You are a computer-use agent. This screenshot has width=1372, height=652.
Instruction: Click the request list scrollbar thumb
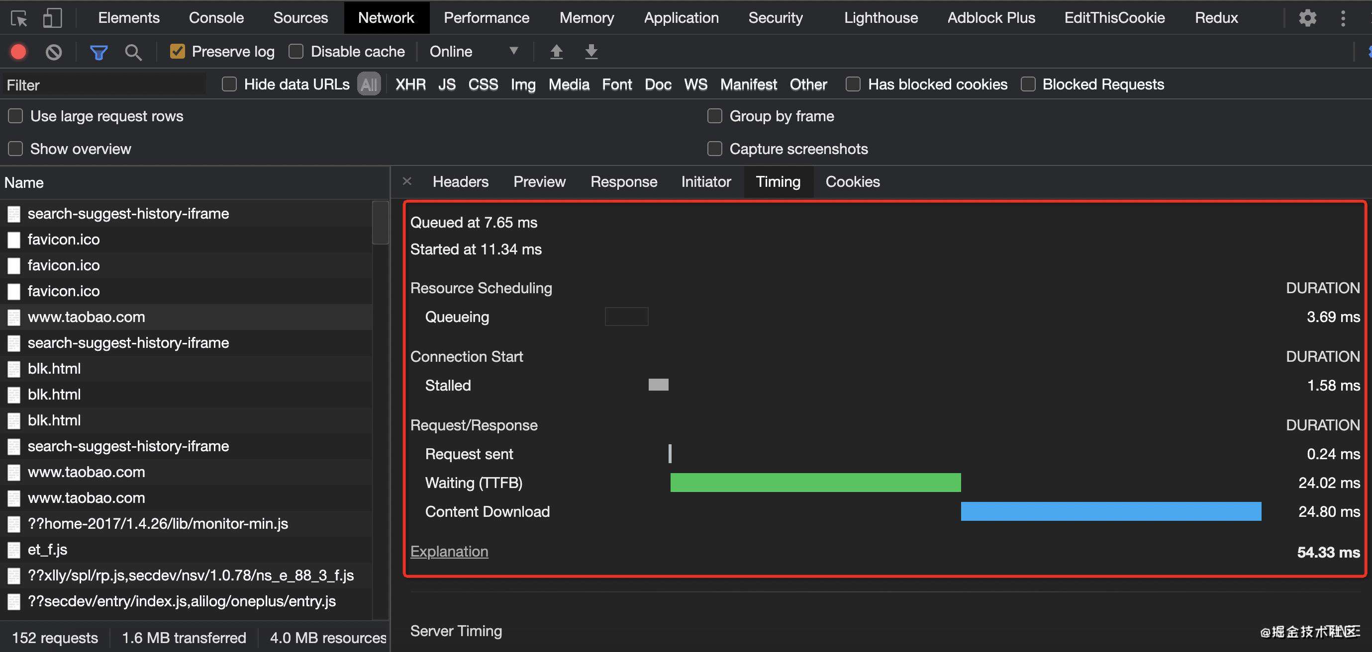pyautogui.click(x=380, y=223)
